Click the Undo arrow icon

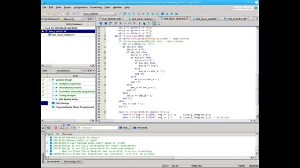[74, 14]
